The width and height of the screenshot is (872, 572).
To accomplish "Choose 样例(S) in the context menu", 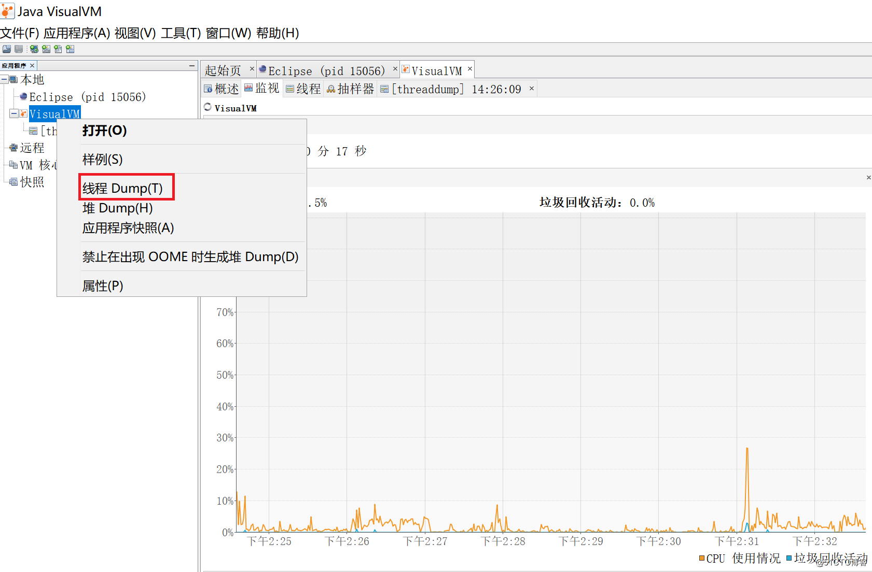I will (182, 160).
